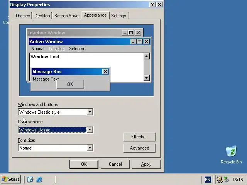Click the 'Normal' menu item in preview

click(x=38, y=49)
